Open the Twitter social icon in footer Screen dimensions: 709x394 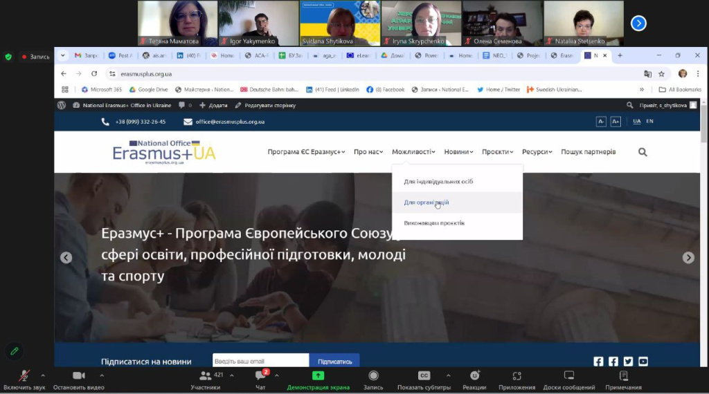pos(628,361)
